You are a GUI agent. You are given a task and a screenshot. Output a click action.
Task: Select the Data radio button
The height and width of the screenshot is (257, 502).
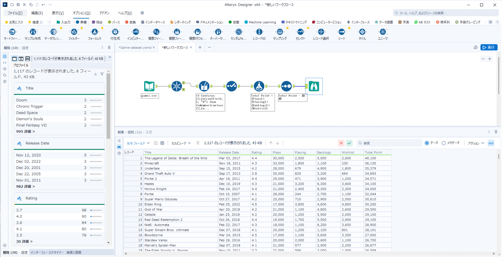tap(427, 143)
